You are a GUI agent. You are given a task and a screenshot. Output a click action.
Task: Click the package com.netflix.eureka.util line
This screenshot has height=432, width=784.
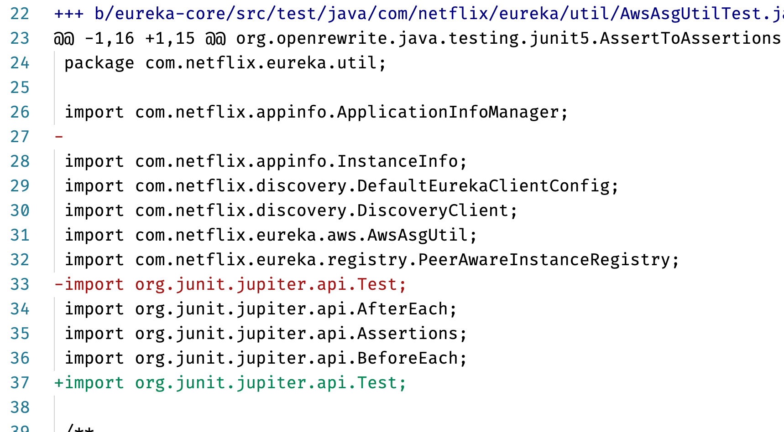(224, 62)
